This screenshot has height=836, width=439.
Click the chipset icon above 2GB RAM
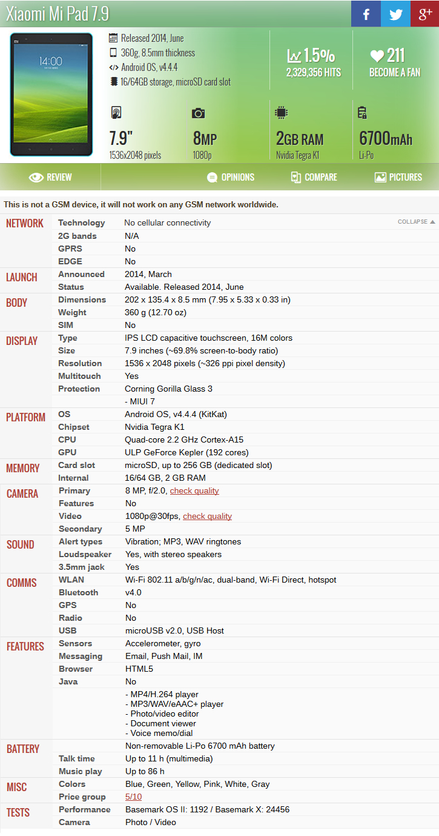281,113
